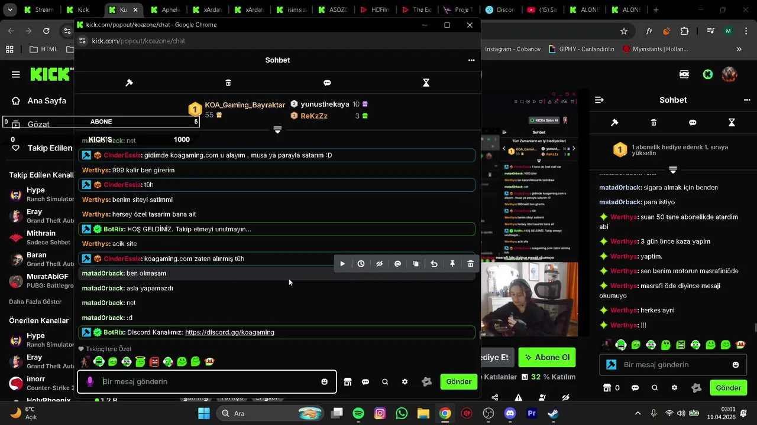
Task: Open the emoji picker in popout message box
Action: pyautogui.click(x=324, y=381)
